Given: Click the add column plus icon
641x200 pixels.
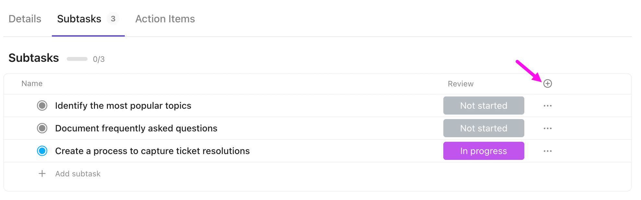Looking at the screenshot, I should click(547, 83).
